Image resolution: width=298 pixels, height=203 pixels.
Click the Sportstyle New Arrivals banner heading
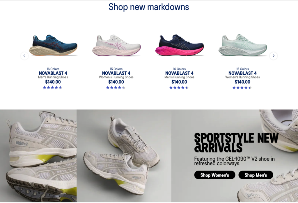pyautogui.click(x=236, y=143)
